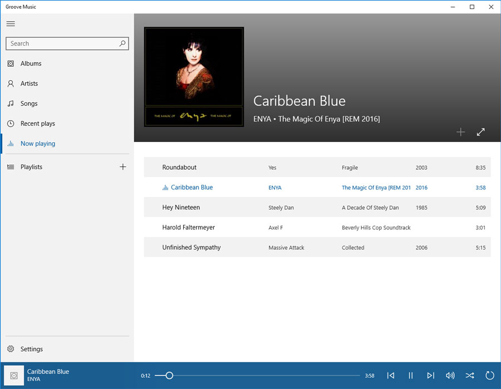Click the 5:15 duration in the song list
This screenshot has width=501, height=389.
(480, 248)
